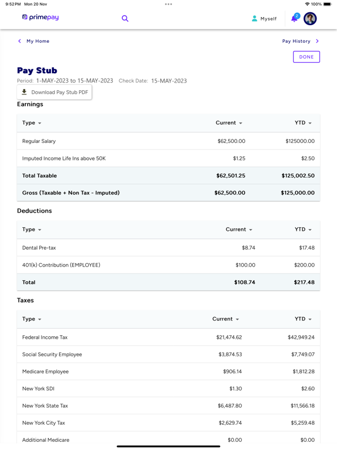Select the Regular Salary row label
This screenshot has height=450, width=337.
(39, 141)
